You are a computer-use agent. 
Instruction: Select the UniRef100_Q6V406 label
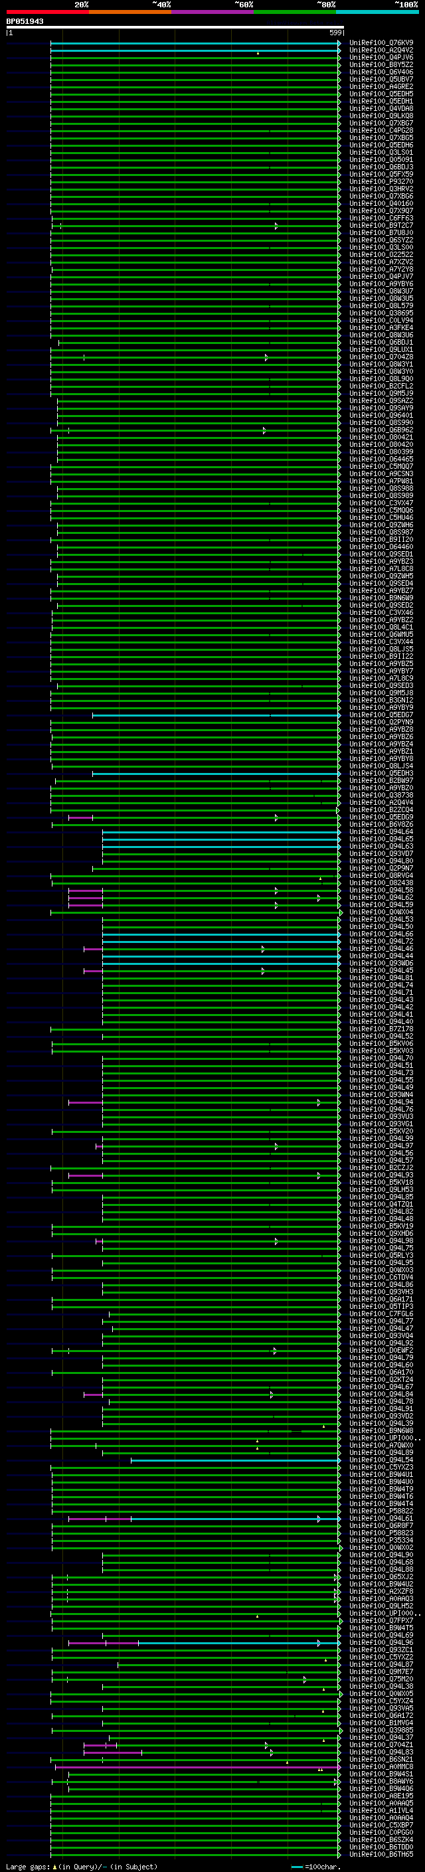tap(381, 72)
